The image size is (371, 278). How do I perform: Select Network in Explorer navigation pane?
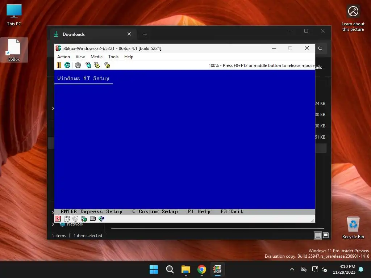75,224
